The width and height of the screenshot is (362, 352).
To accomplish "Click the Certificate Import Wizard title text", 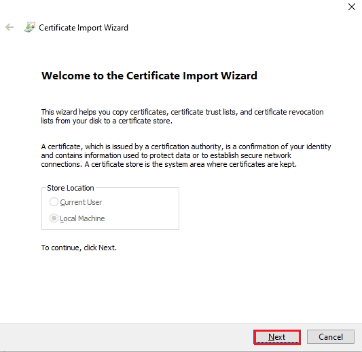I will point(84,28).
